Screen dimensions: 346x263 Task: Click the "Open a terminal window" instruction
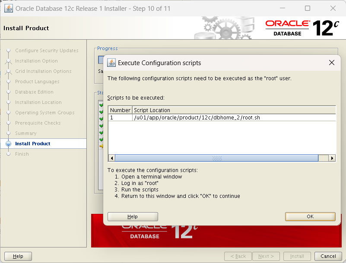coord(152,177)
